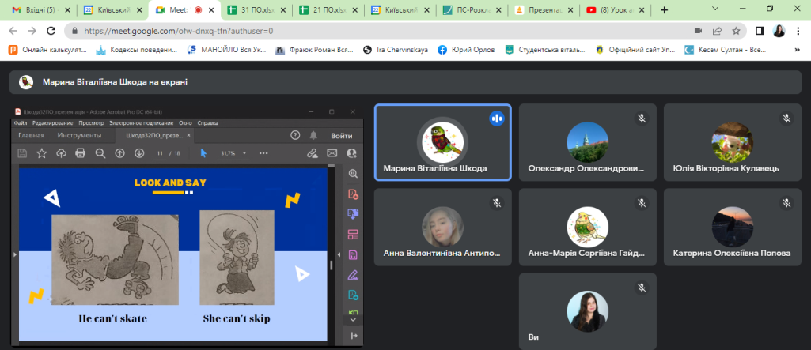This screenshot has width=811, height=350.
Task: Select the blue arrow selection tool in Acrobat
Action: point(203,152)
